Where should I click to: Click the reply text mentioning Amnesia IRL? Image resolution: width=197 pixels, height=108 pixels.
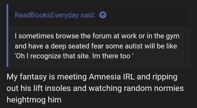[95, 88]
